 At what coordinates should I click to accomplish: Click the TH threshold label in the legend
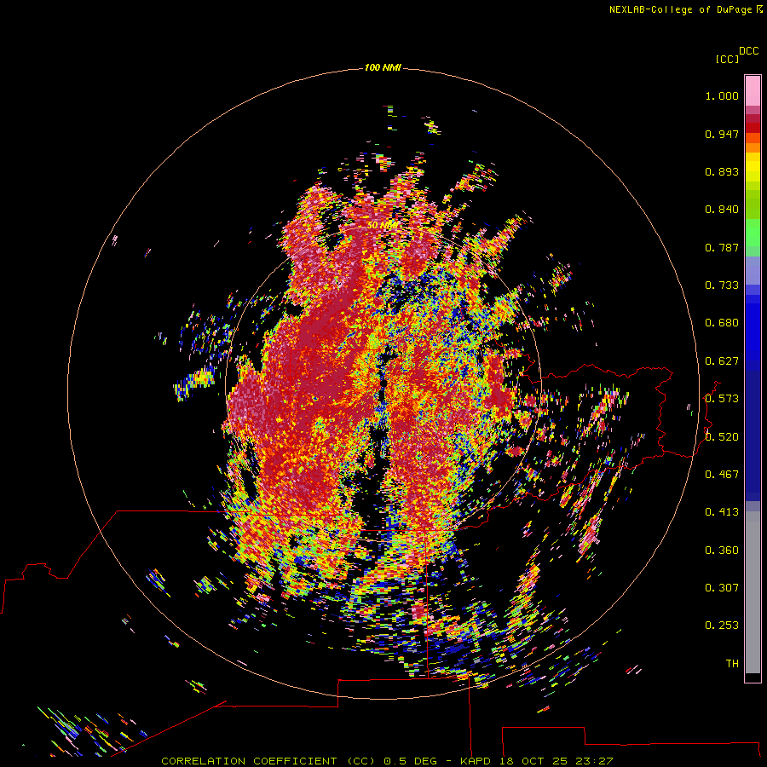pos(732,664)
